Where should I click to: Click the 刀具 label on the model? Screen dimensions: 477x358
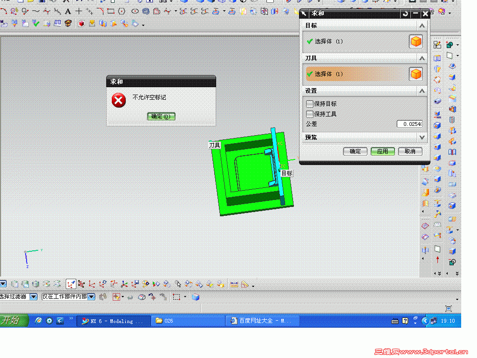coord(214,145)
